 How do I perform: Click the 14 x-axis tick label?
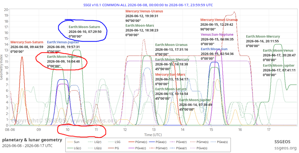[182, 129]
